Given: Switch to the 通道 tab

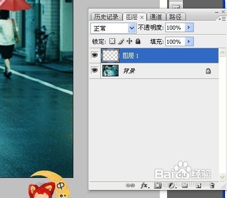Looking at the screenshot, I should [156, 17].
